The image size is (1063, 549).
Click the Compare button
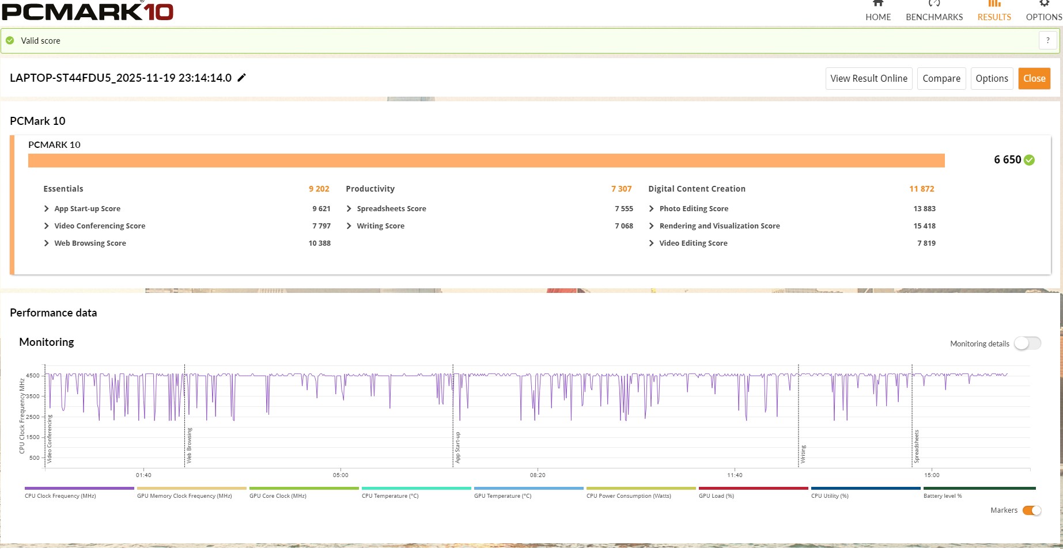click(x=941, y=79)
